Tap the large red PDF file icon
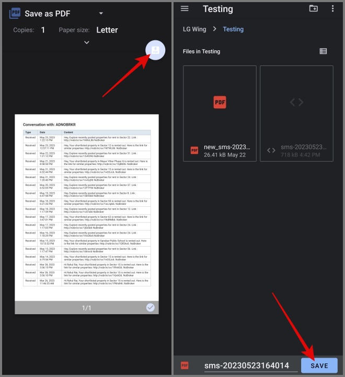Viewport: 345px width, 377px height. (x=220, y=102)
